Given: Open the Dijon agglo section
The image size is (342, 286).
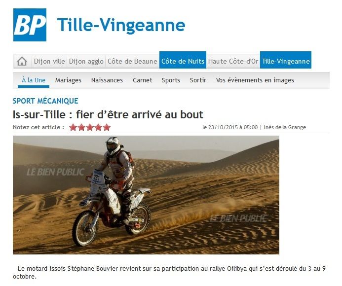Looking at the screenshot, I should (86, 61).
